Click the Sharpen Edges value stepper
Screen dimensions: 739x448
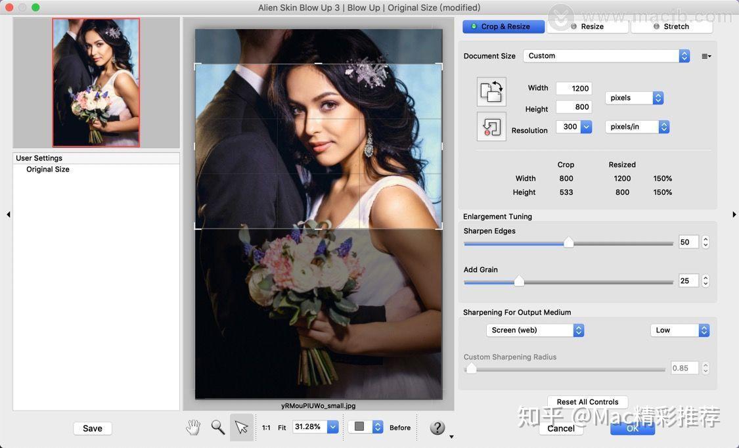(705, 242)
